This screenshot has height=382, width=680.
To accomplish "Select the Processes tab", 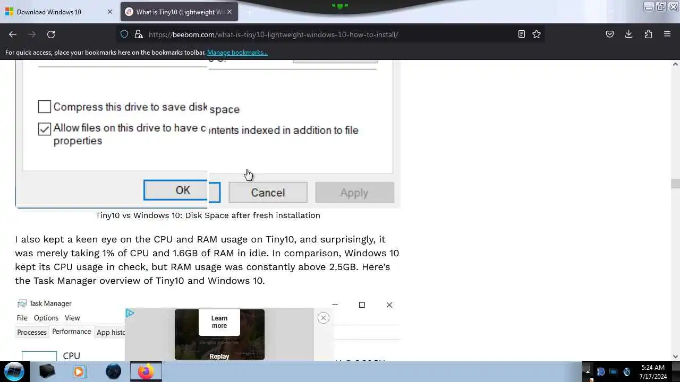I will coord(32,332).
